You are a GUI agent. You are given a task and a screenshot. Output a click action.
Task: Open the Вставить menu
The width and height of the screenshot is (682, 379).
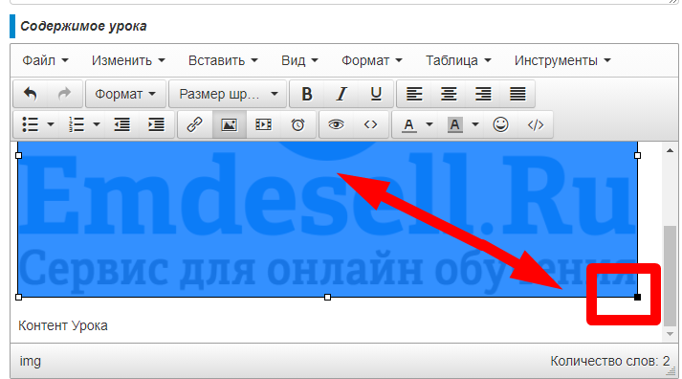click(223, 60)
